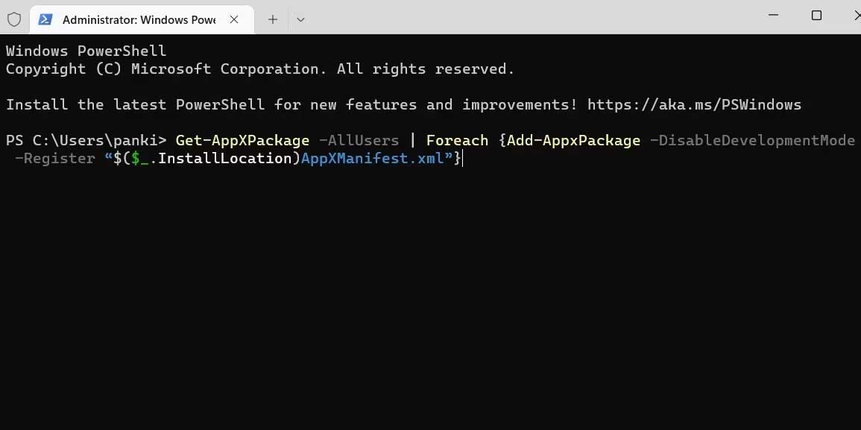Click the X icon on the PowerShell tab
The image size is (861, 430).
point(234,19)
